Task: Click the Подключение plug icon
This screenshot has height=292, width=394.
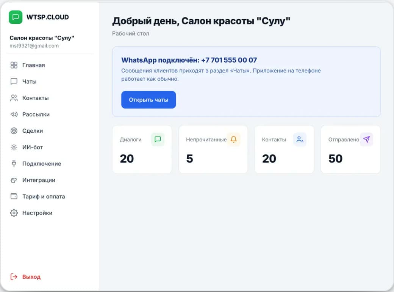Action: 14,163
